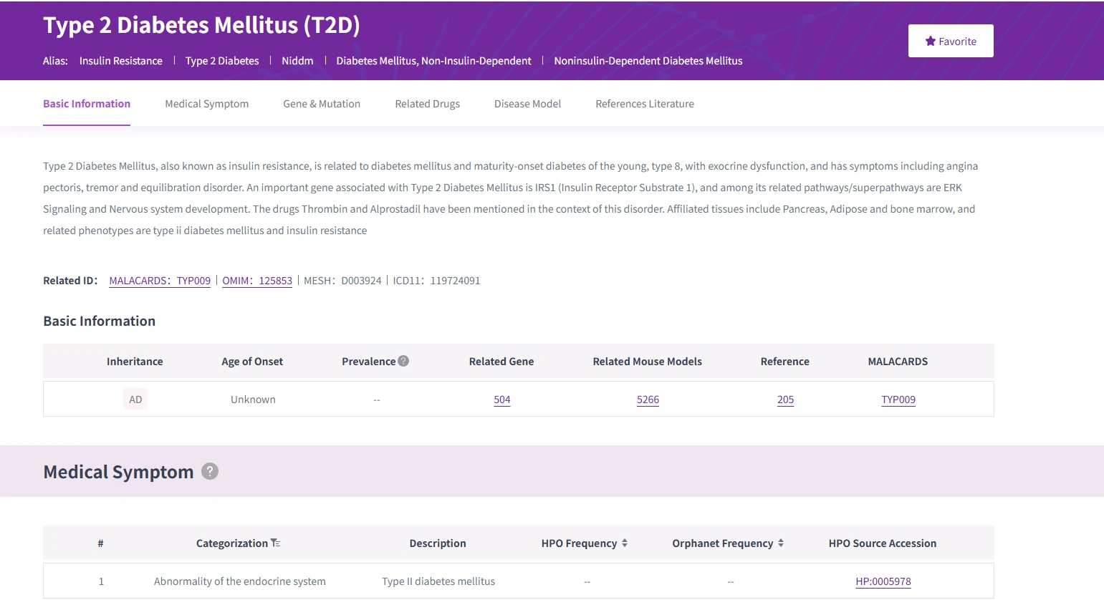Switch to the Gene & Mutation tab
The image size is (1104, 600).
(322, 103)
